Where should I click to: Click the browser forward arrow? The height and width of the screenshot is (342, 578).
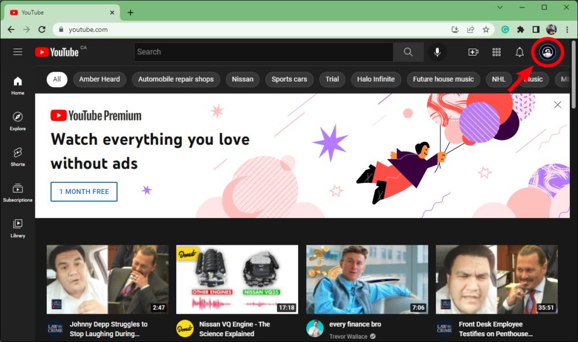click(27, 30)
